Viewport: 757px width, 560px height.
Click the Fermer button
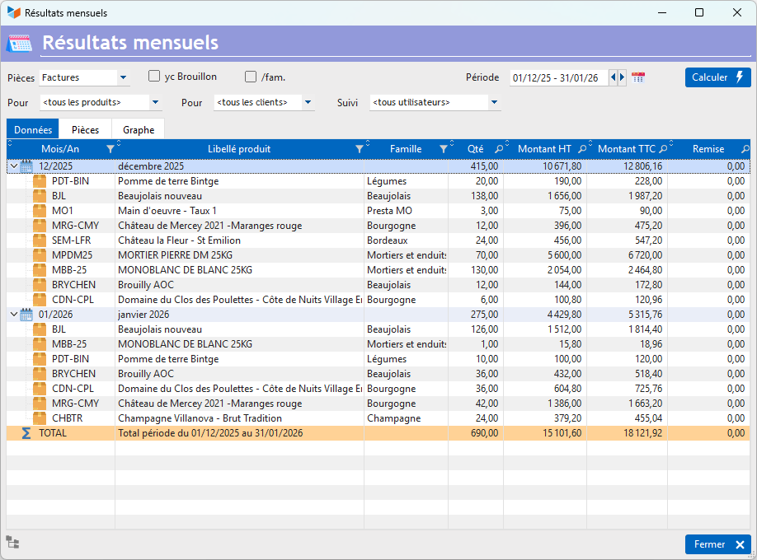(717, 544)
